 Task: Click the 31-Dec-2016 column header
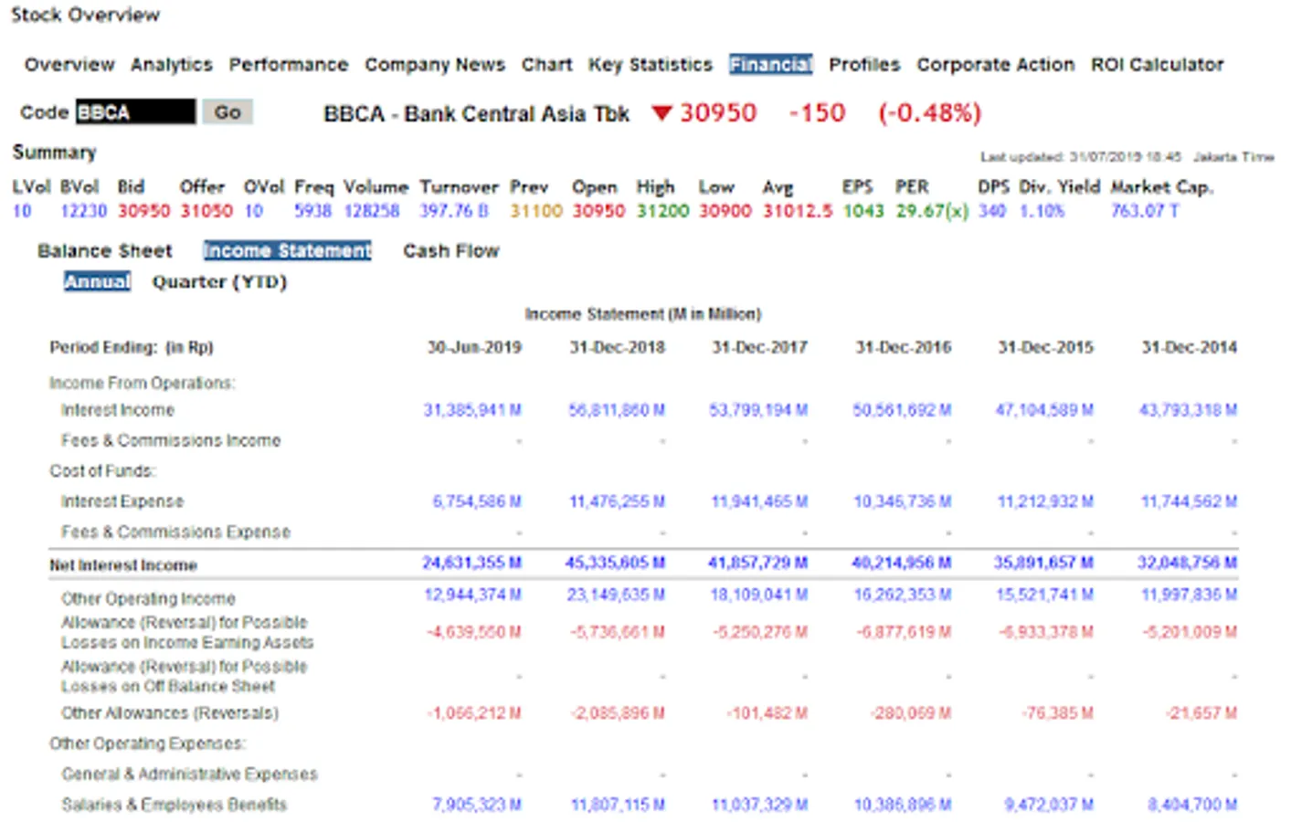(x=904, y=348)
